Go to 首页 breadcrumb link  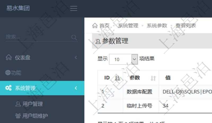(104, 25)
